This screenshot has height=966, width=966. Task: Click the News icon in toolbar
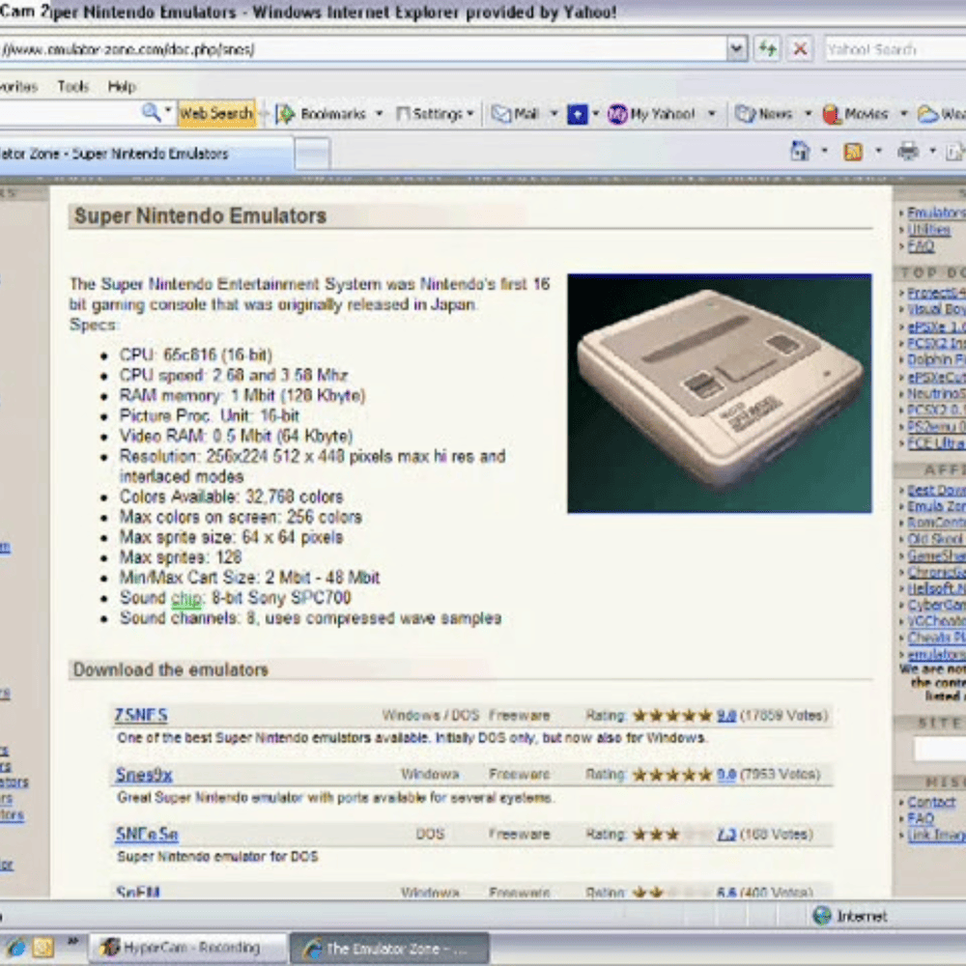pos(745,114)
